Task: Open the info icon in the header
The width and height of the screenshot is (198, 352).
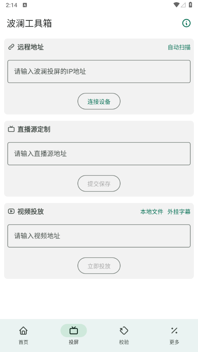Action: 186,23
